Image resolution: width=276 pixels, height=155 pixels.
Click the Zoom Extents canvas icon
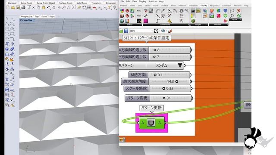(x=156, y=31)
